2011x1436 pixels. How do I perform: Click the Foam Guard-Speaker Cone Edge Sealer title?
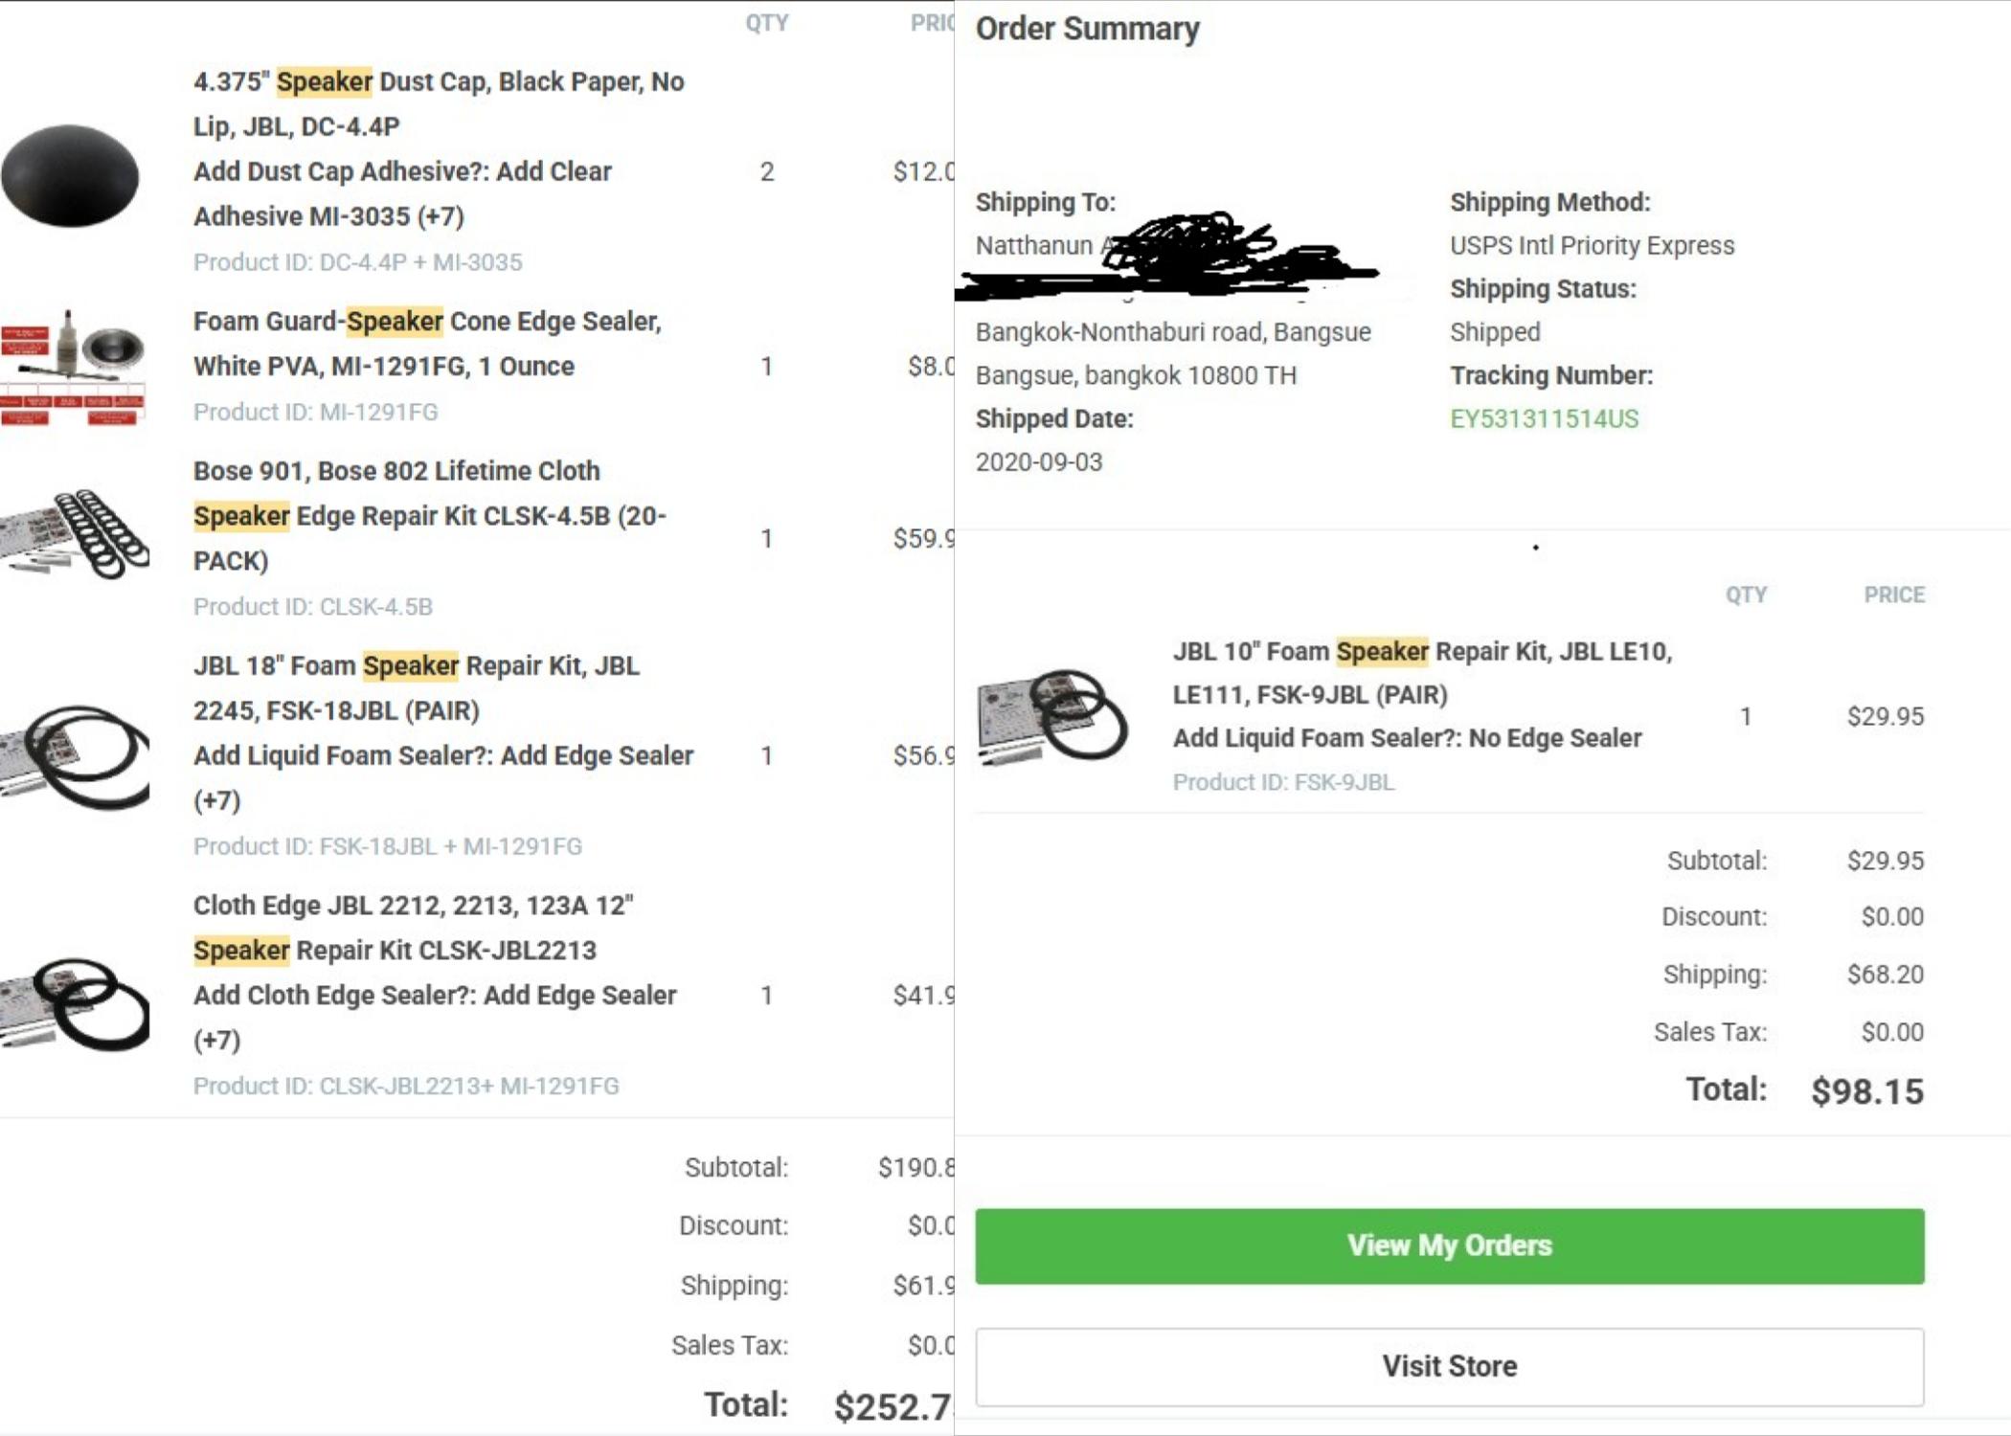(427, 343)
